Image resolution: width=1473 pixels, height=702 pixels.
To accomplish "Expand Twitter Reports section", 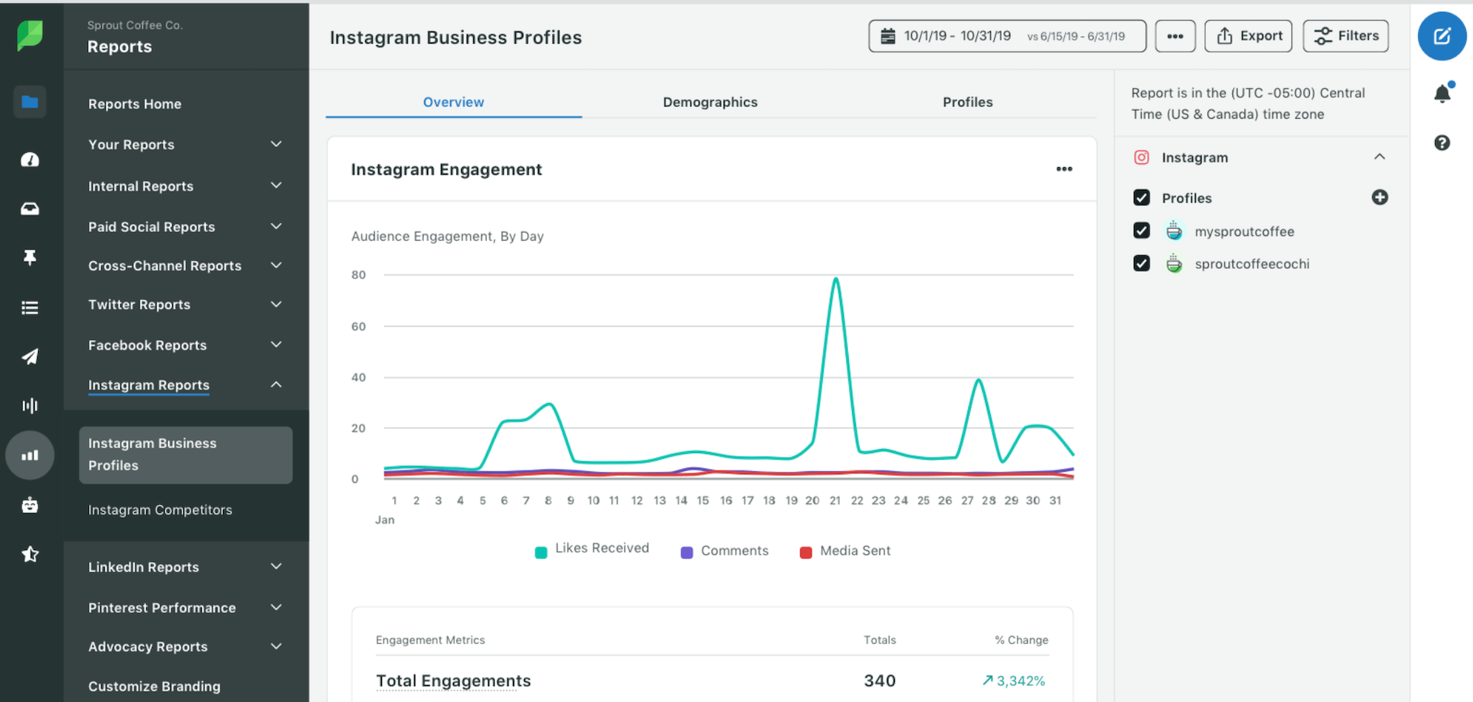I will coord(276,305).
